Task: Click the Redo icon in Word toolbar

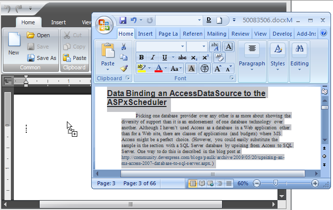Action: pyautogui.click(x=150, y=20)
